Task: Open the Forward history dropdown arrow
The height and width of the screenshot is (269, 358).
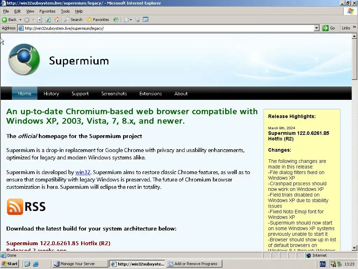Action: 33,20
